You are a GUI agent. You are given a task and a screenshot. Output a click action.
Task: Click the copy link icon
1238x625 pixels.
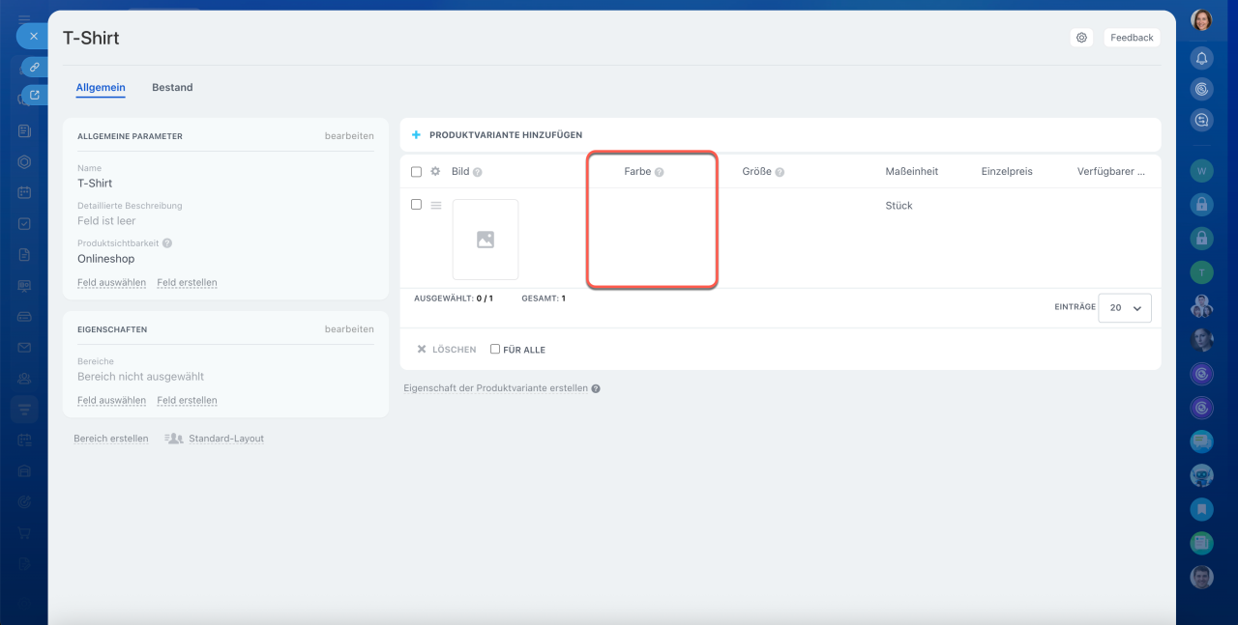click(34, 67)
